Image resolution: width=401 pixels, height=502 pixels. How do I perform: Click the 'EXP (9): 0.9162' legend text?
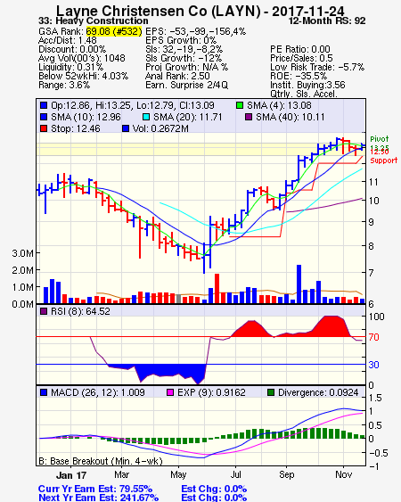[x=211, y=392]
